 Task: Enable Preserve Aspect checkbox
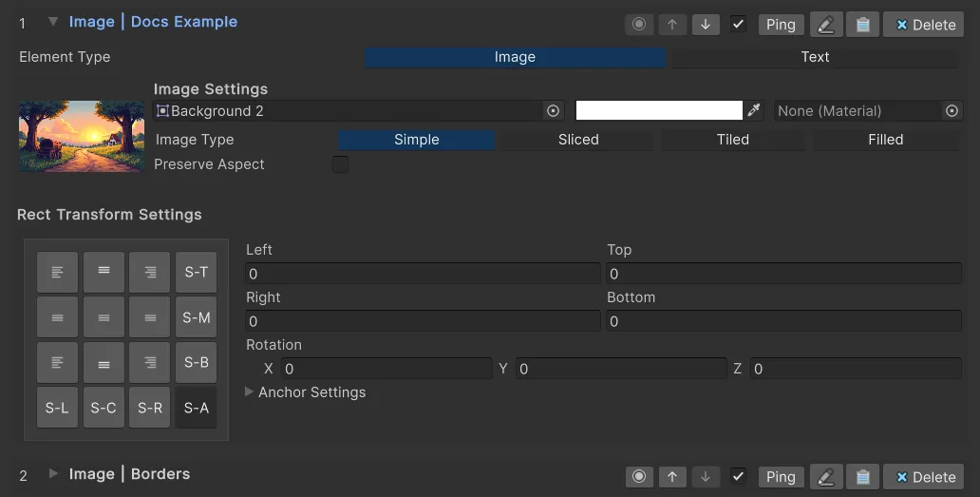coord(340,164)
